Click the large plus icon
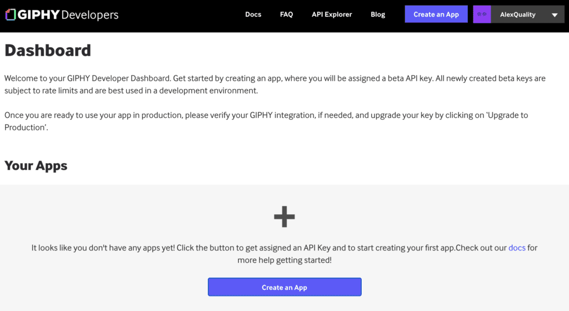Viewport: 569px width, 311px height. click(x=284, y=217)
